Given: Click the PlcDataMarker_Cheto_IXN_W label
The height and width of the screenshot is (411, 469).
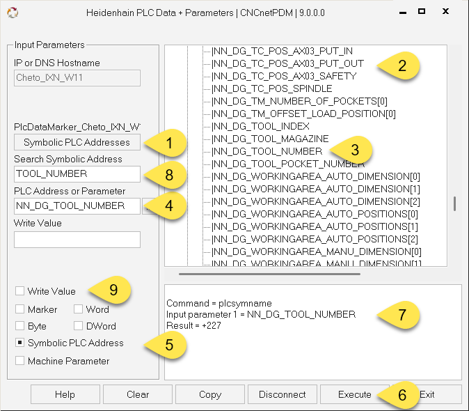Looking at the screenshot, I should click(77, 127).
